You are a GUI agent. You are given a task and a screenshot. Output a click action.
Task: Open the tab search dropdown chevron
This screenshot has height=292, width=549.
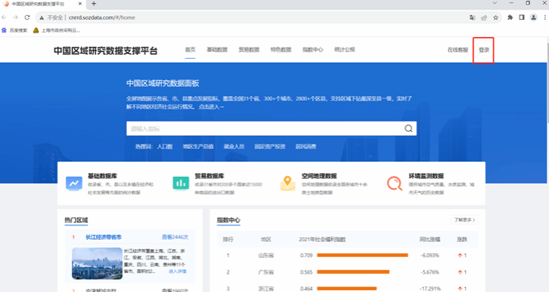click(x=495, y=3)
